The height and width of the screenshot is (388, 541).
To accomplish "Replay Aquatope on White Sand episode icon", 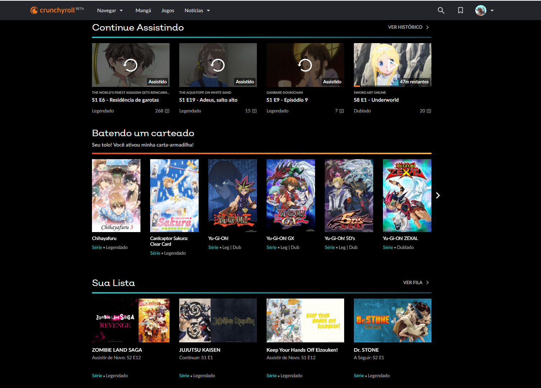I will click(x=218, y=65).
